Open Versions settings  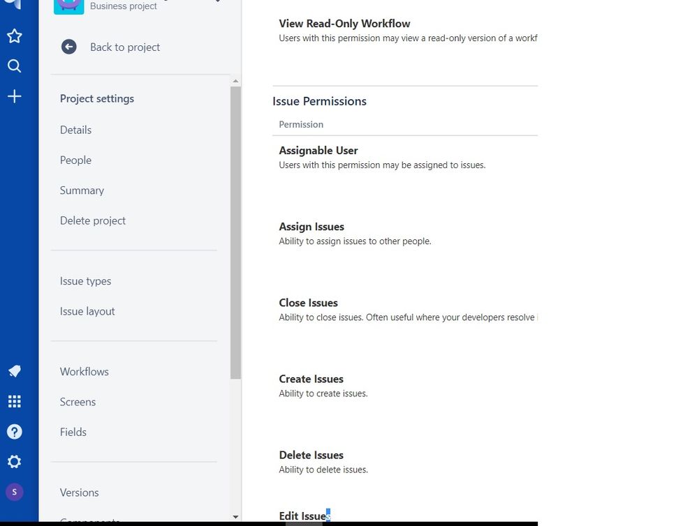point(79,493)
